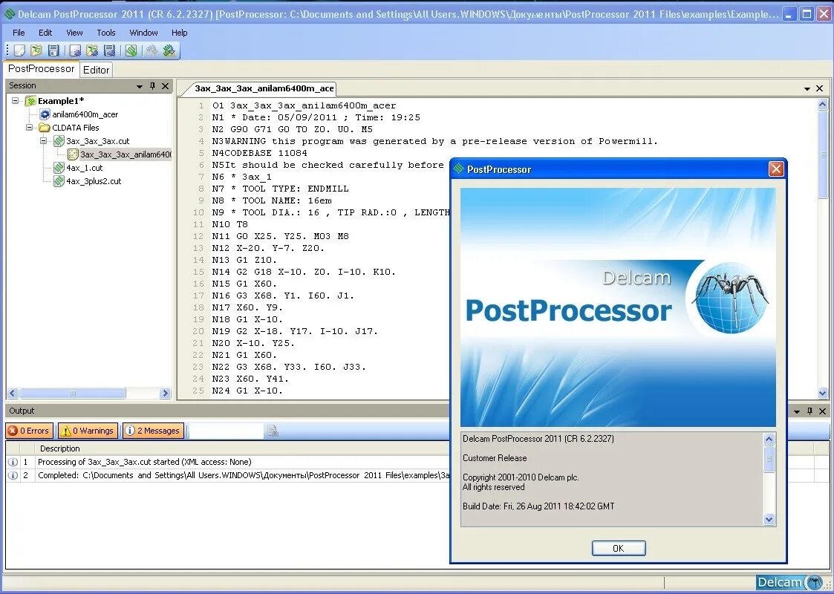Open the document tab list dropdown arrow
The image size is (834, 594).
[x=807, y=89]
